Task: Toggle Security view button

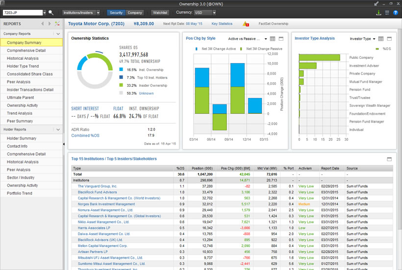Action: [116, 13]
